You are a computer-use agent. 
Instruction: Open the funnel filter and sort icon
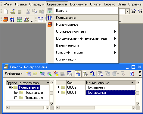[x=100, y=74]
